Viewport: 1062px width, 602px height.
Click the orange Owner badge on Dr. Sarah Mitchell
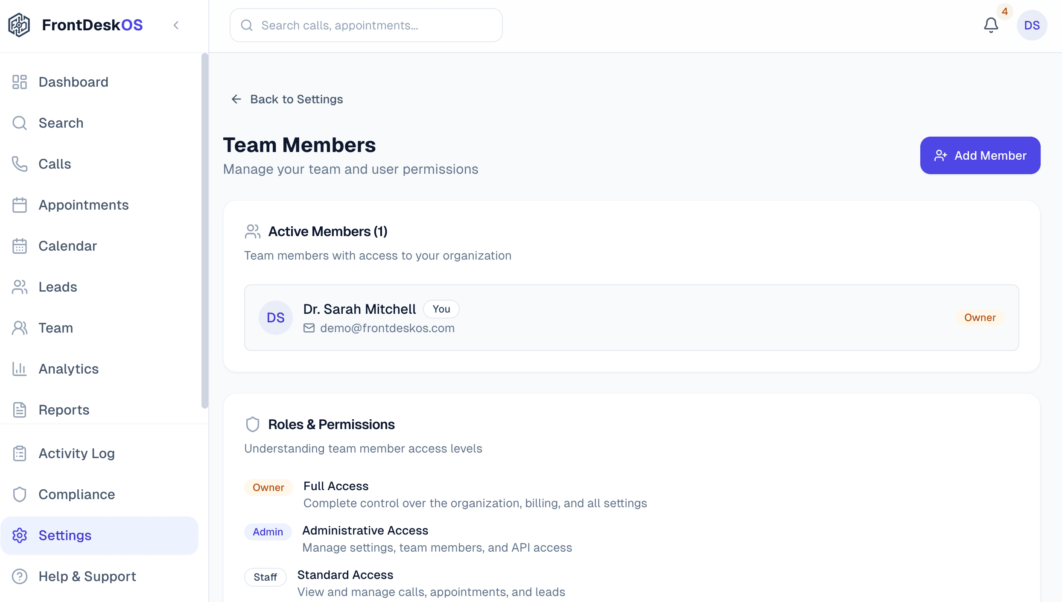click(x=980, y=317)
